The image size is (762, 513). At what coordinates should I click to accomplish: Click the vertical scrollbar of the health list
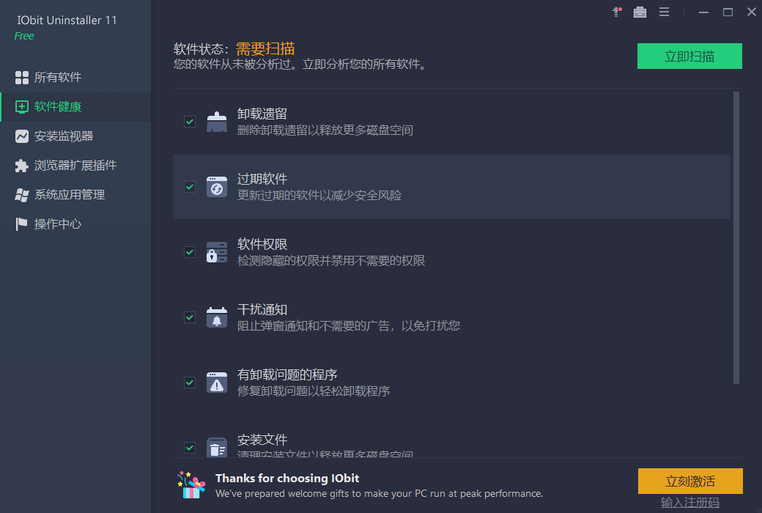[x=736, y=237]
